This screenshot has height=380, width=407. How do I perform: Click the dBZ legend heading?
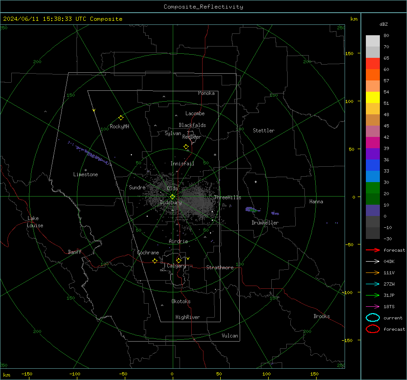pos(383,24)
